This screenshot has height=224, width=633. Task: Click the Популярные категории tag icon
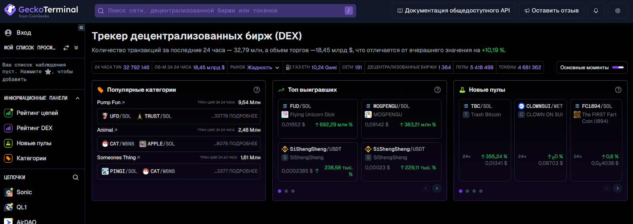tap(100, 90)
